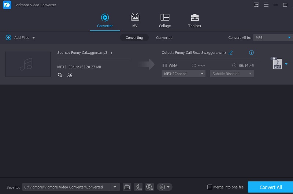
Task: Expand the Subtitle Disabled dropdown
Action: click(231, 74)
